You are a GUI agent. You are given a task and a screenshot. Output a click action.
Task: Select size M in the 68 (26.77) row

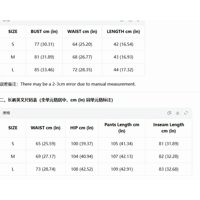(13, 57)
